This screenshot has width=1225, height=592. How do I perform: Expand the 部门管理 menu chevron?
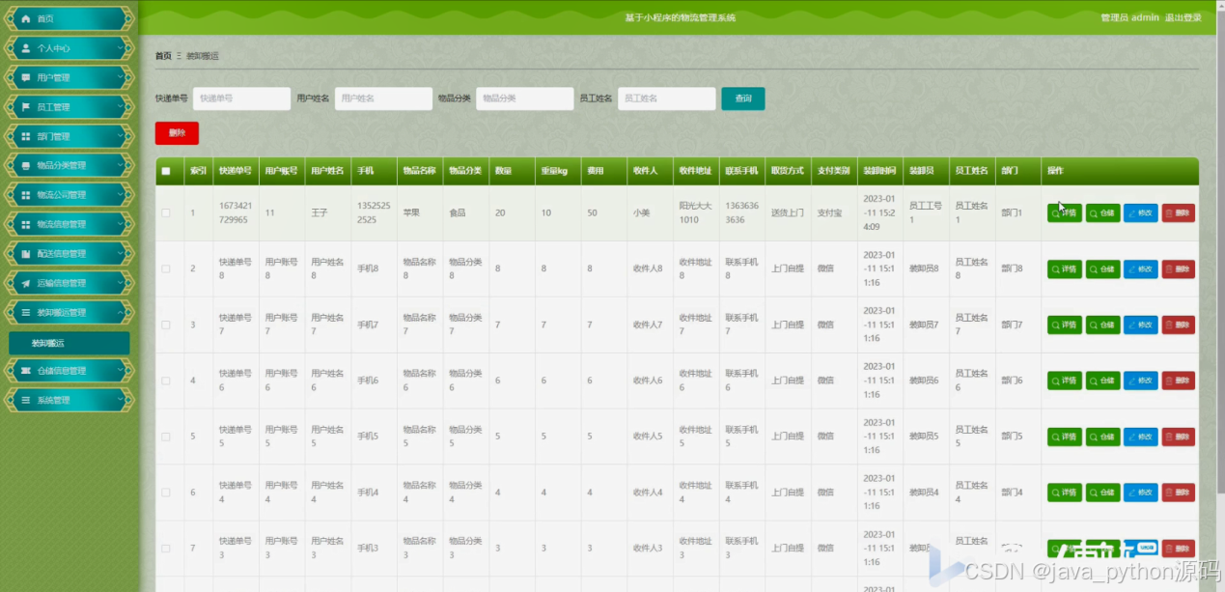click(x=121, y=136)
